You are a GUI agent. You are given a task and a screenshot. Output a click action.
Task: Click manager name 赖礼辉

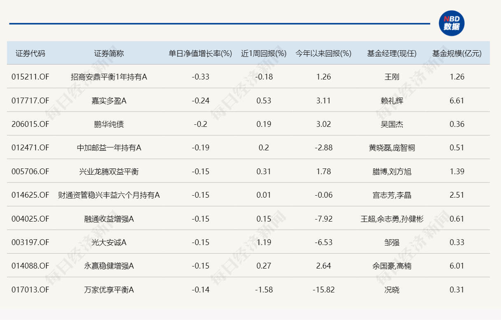tap(392, 100)
